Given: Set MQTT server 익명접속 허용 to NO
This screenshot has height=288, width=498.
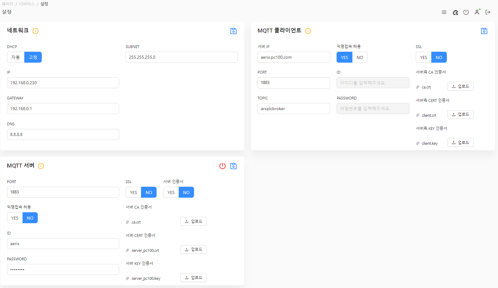Looking at the screenshot, I should 30,218.
